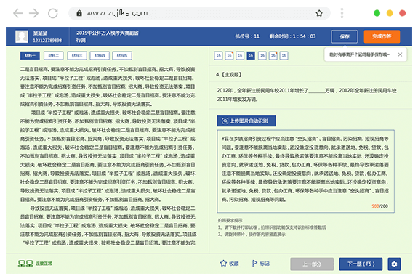Click the 保存 save button
Image resolution: width=418 pixels, height=276 pixels.
tap(345, 36)
